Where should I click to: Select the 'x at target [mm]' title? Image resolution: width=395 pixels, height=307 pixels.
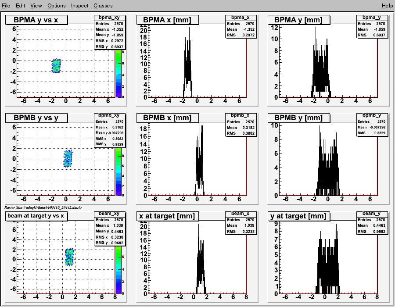pyautogui.click(x=168, y=216)
